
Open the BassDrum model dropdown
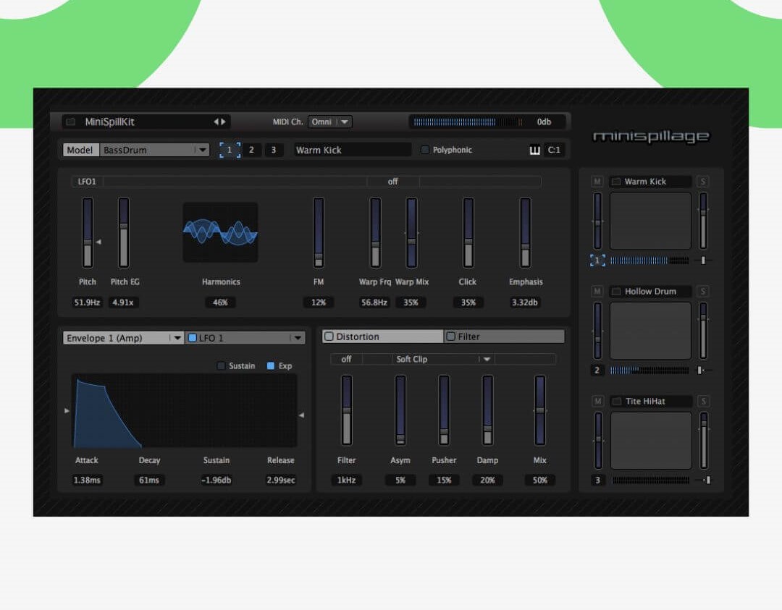tap(203, 151)
